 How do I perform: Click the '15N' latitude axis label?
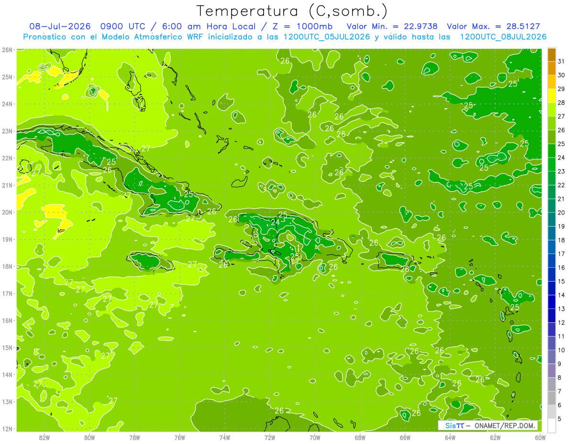pyautogui.click(x=8, y=348)
